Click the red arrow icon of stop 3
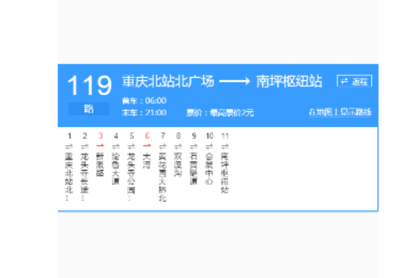The height and width of the screenshot is (278, 417). click(x=100, y=146)
